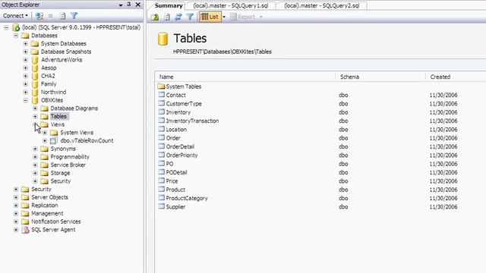This screenshot has width=486, height=273.
Task: Click the Contact table icon
Action: [x=162, y=95]
